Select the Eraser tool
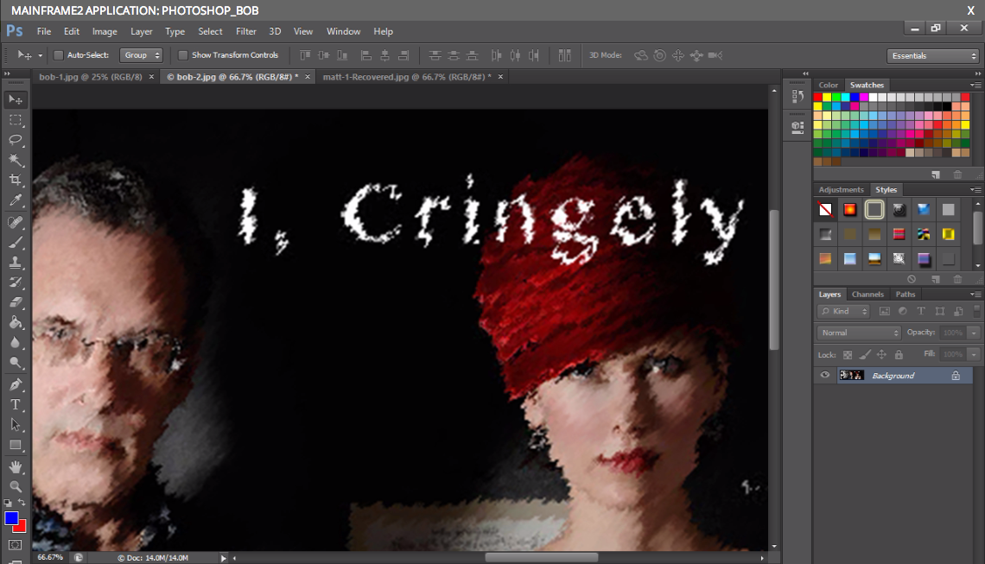This screenshot has width=985, height=564. click(x=16, y=302)
